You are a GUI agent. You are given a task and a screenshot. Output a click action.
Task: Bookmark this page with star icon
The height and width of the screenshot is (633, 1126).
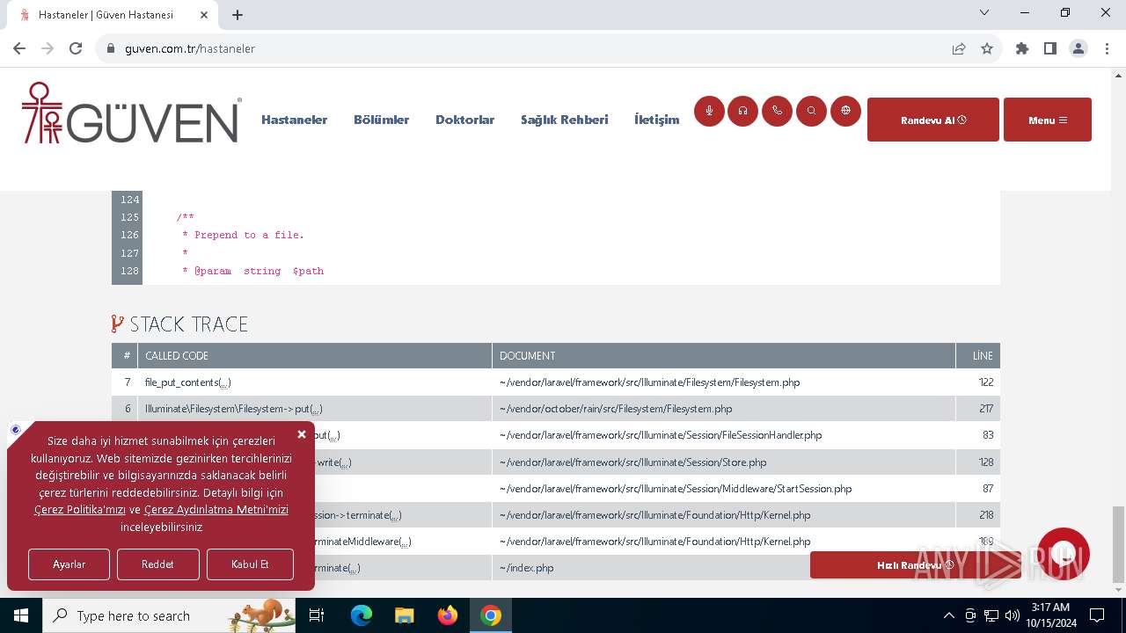pos(987,48)
